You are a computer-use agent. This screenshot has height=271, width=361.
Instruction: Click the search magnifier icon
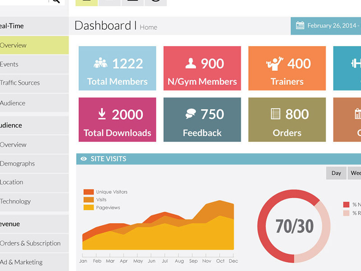click(56, 1)
